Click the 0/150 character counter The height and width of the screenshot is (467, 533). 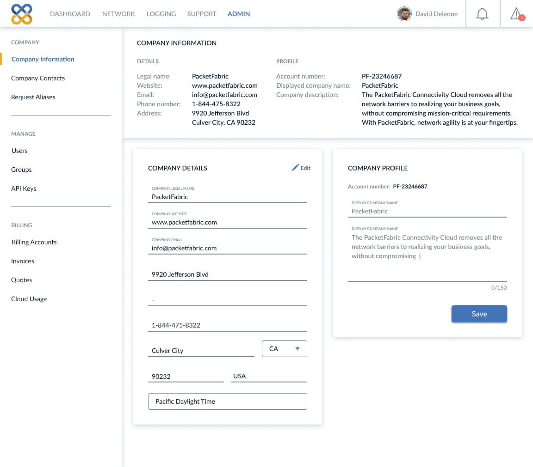[499, 288]
